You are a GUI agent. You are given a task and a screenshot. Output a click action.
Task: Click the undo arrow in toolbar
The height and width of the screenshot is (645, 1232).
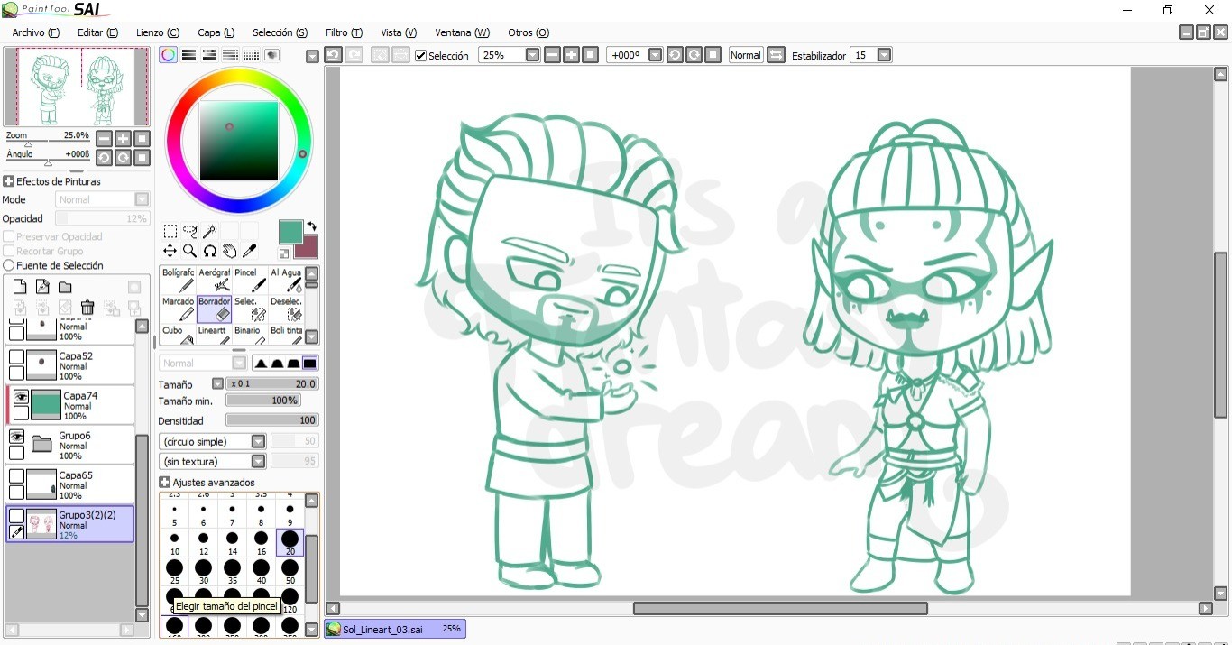333,55
